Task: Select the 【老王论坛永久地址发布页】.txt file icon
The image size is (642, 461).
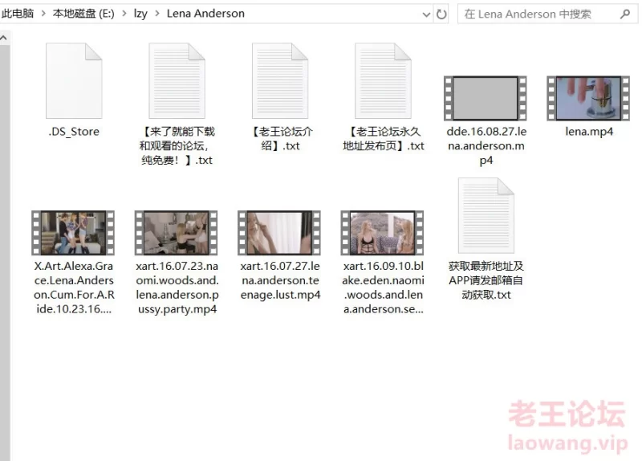Action: [x=383, y=81]
